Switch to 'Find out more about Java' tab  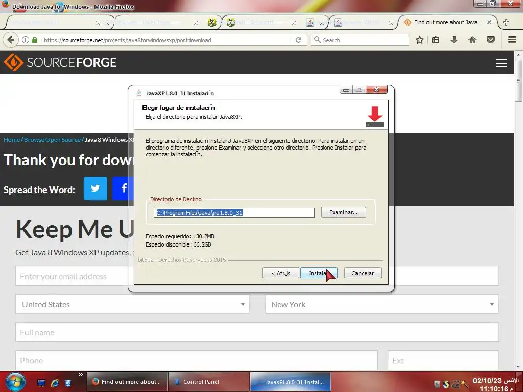pyautogui.click(x=447, y=22)
